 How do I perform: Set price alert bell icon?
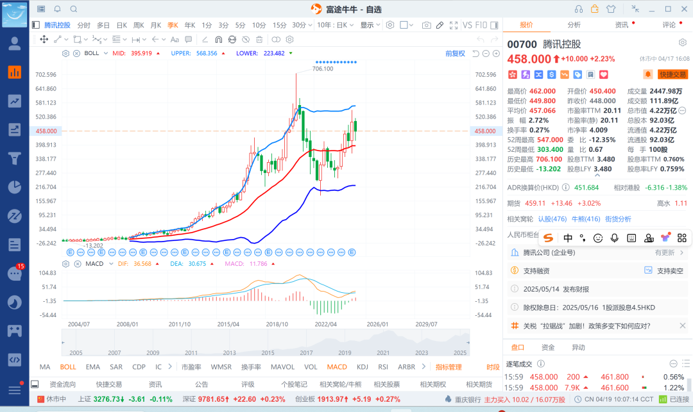point(647,74)
